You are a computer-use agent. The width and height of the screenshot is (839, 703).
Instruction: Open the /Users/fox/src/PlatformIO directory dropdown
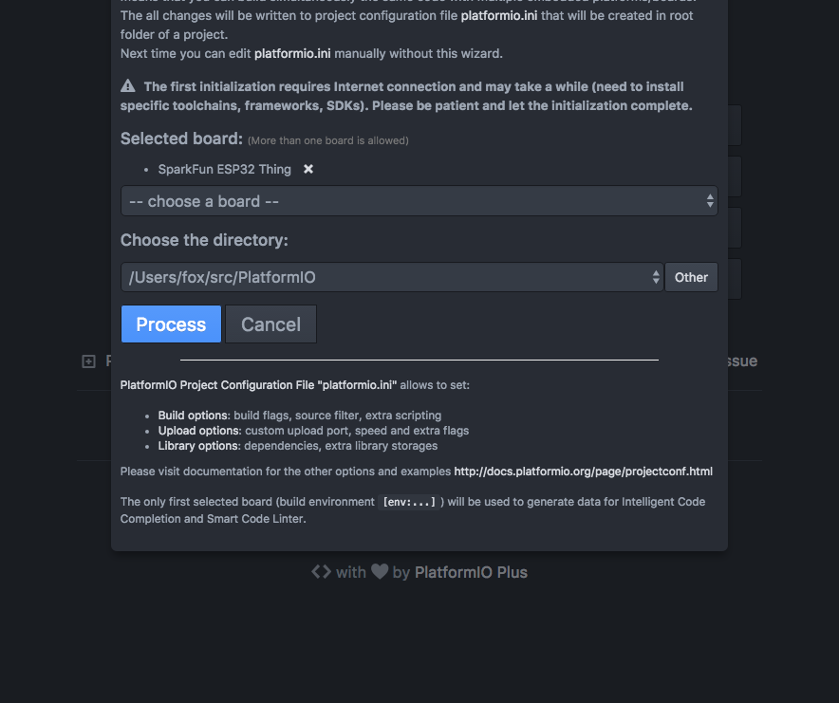pyautogui.click(x=391, y=277)
